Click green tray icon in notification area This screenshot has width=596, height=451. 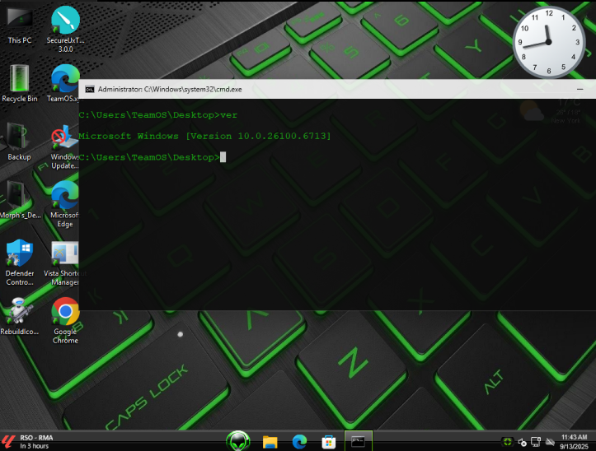(x=507, y=441)
